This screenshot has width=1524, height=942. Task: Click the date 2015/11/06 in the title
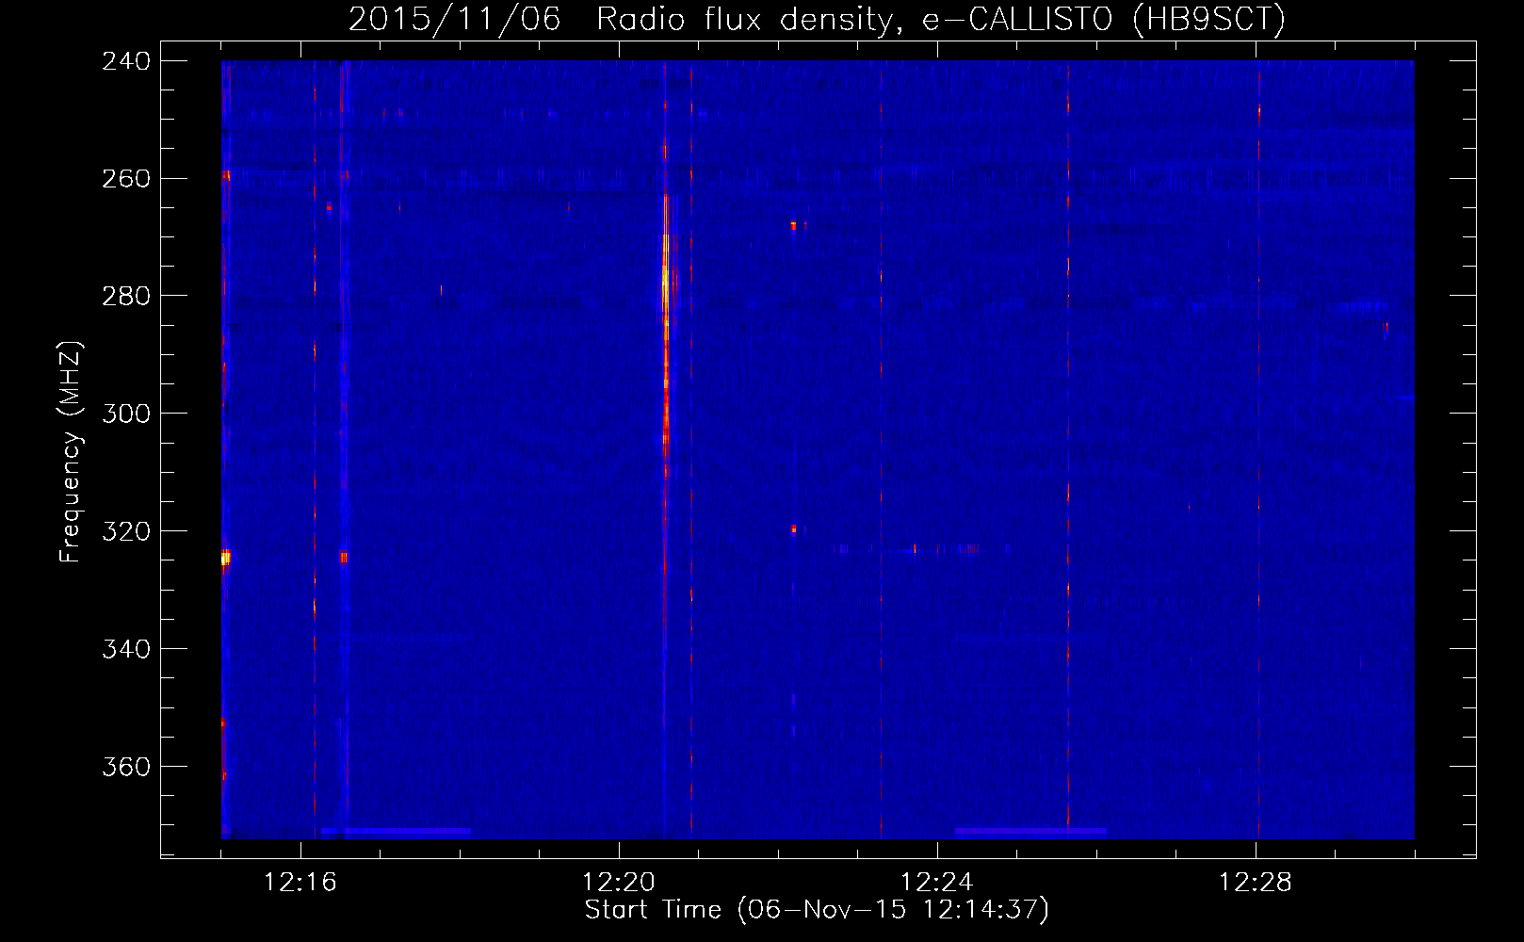coord(455,19)
